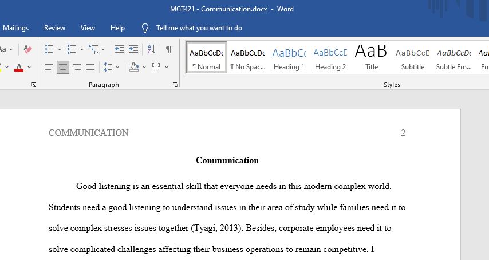Open Text Highlight Color dropdown arrow
The image size is (489, 260).
[x=6, y=67]
